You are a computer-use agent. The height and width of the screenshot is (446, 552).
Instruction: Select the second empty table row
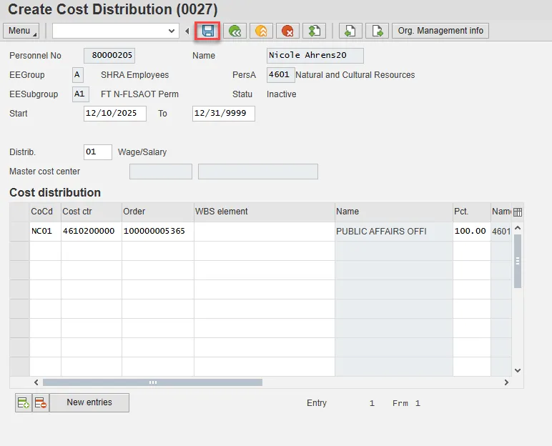point(19,251)
